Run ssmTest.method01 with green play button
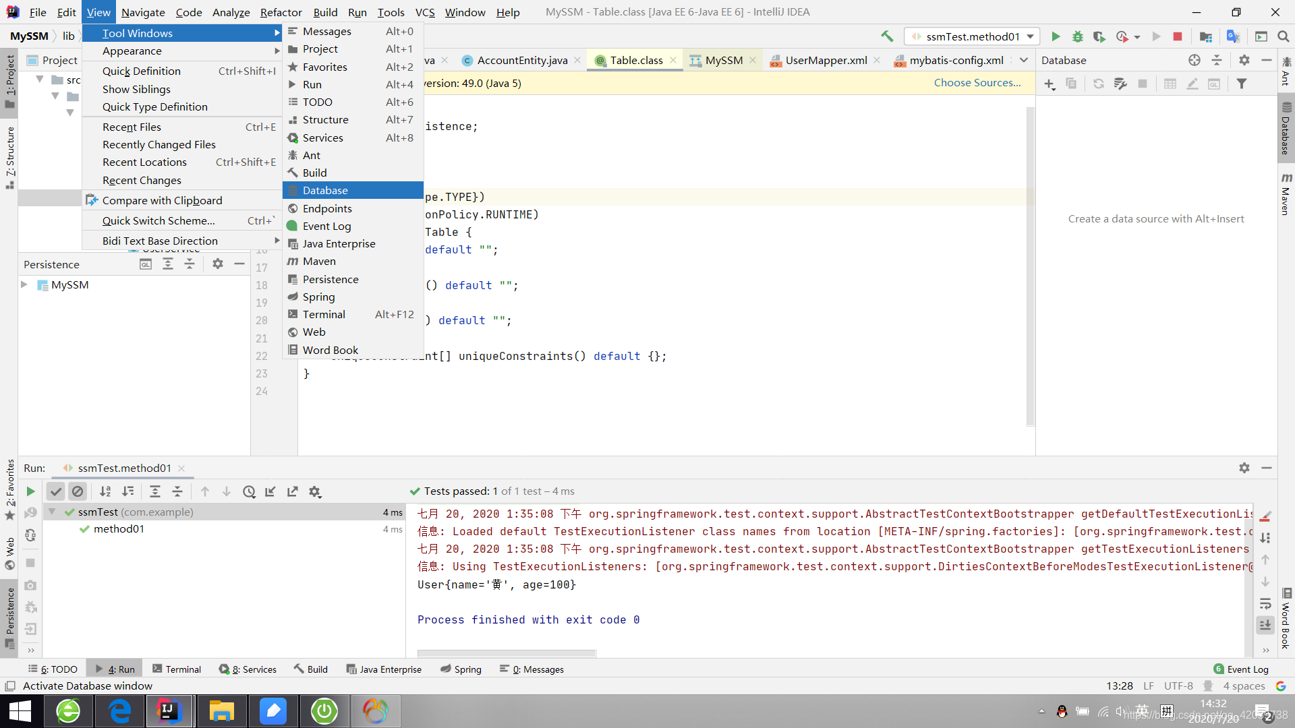 (x=1056, y=36)
